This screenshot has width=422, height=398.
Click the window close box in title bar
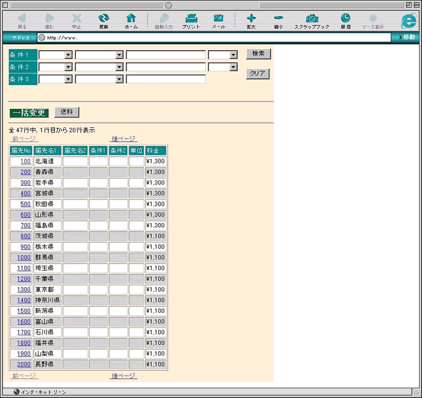click(x=5, y=5)
